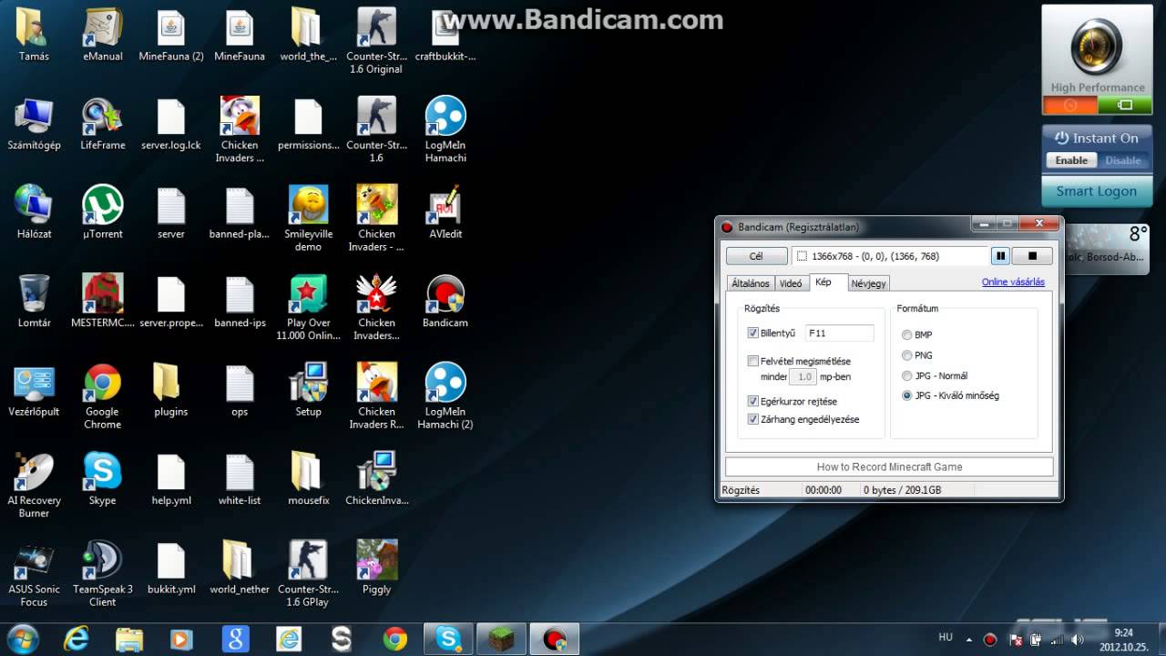Switch to the Névjegy tab
Screen dimensions: 1166x656
click(868, 283)
